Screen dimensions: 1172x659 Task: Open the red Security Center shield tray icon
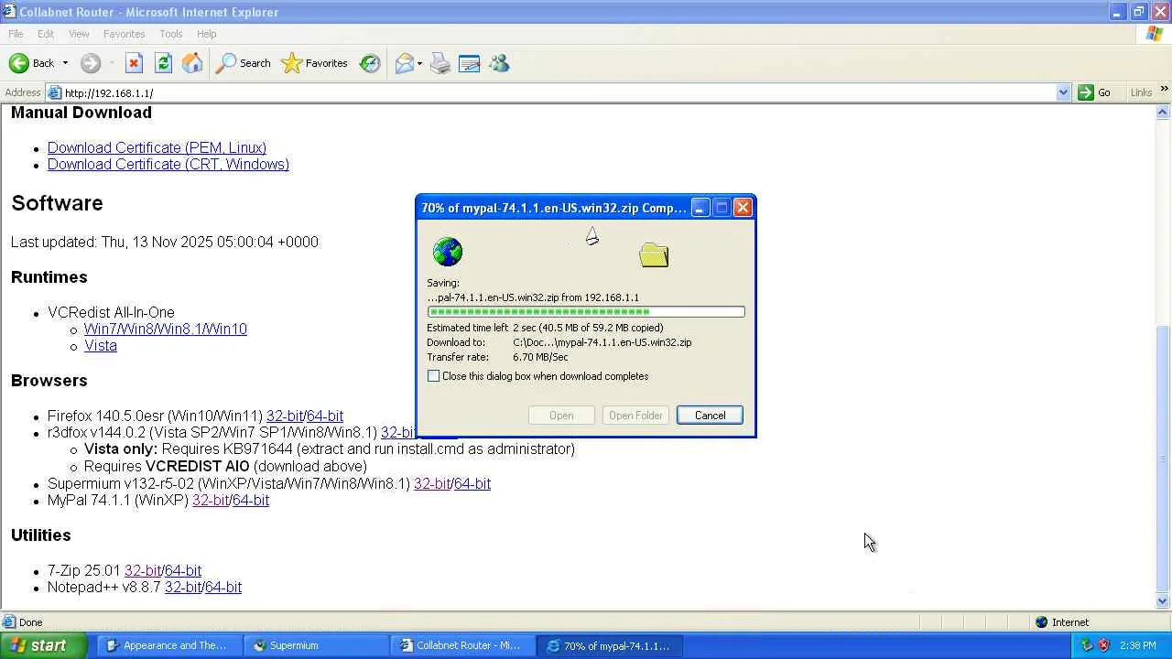(x=1103, y=645)
